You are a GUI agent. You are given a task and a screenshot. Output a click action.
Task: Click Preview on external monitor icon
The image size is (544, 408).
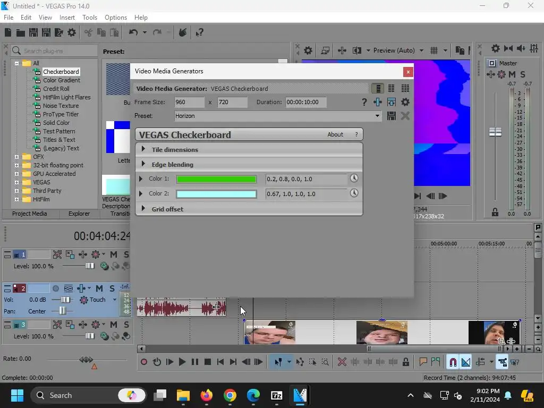coord(325,50)
